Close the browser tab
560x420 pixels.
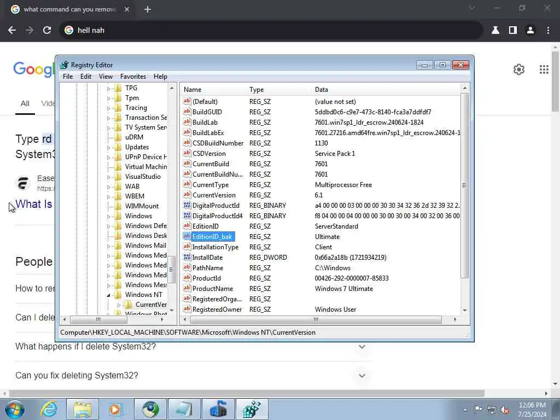pyautogui.click(x=127, y=10)
